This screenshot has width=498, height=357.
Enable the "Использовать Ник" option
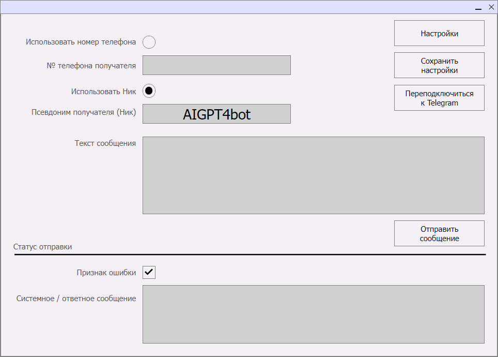tap(149, 91)
